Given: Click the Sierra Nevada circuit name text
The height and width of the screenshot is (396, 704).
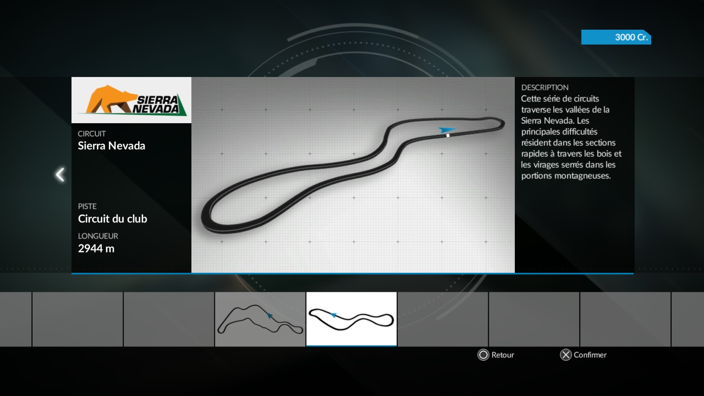Looking at the screenshot, I should pyautogui.click(x=111, y=146).
